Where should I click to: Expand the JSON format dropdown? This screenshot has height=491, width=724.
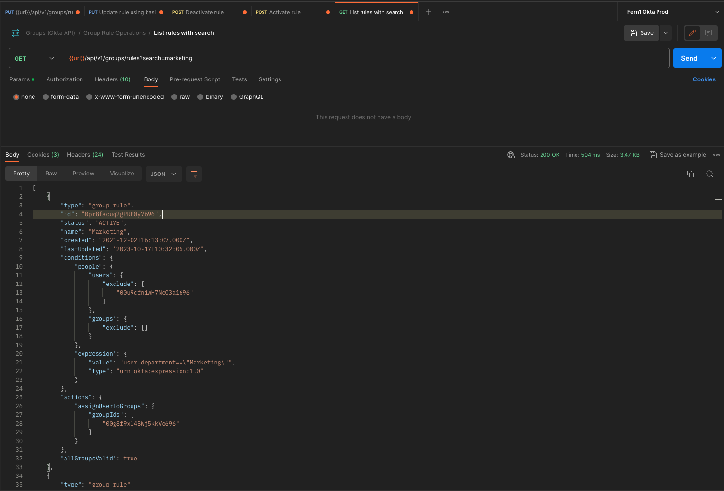click(164, 174)
